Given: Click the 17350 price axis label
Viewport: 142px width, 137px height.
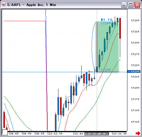Looking at the screenshot, I should [x=135, y=21].
